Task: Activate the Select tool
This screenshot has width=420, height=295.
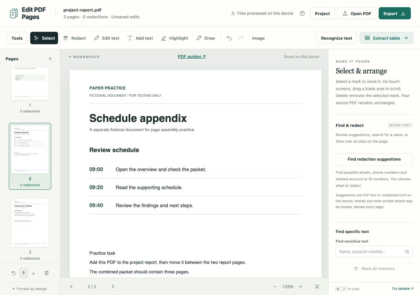Action: pyautogui.click(x=44, y=38)
